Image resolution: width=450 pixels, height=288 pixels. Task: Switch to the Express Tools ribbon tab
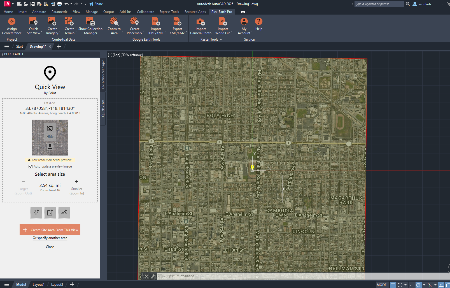point(169,12)
